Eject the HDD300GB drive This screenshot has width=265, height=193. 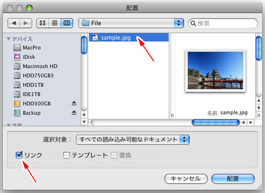tap(74, 103)
